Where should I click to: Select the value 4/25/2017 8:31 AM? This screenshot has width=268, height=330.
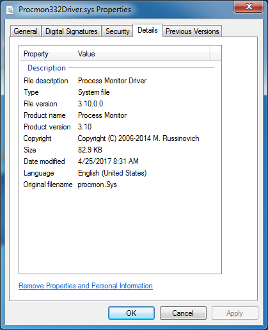(108, 161)
